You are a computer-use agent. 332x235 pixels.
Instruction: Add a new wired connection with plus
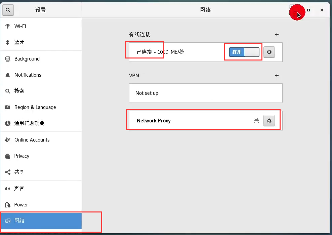click(x=277, y=35)
